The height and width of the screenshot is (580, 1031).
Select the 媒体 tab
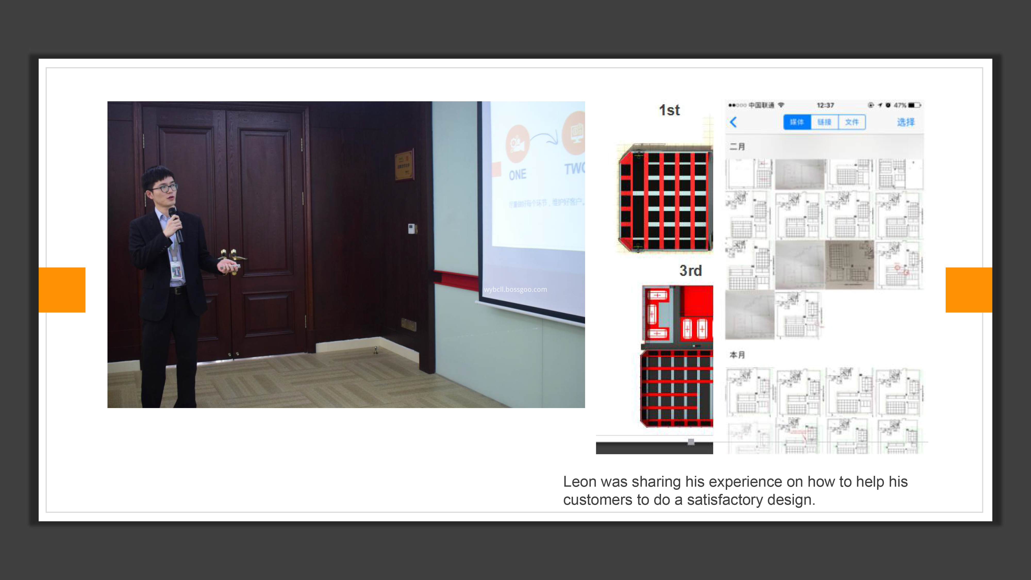coord(797,122)
